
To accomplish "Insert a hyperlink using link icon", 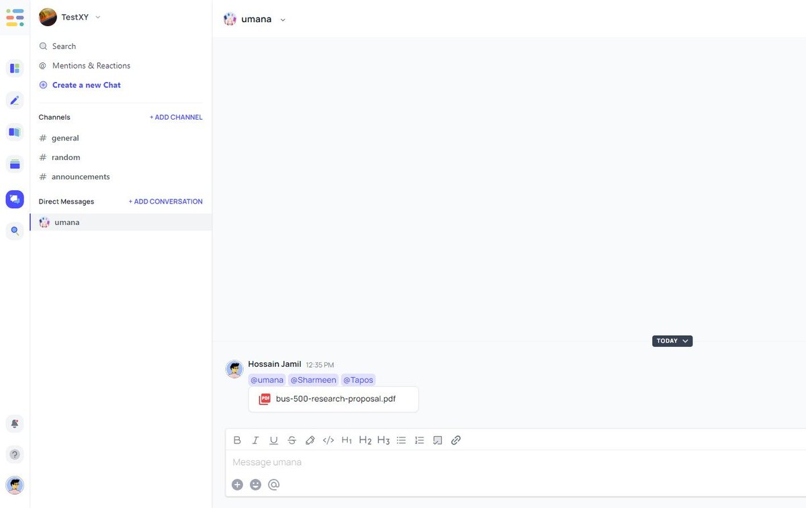I will click(455, 440).
